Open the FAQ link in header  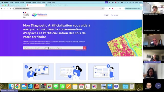point(106,15)
